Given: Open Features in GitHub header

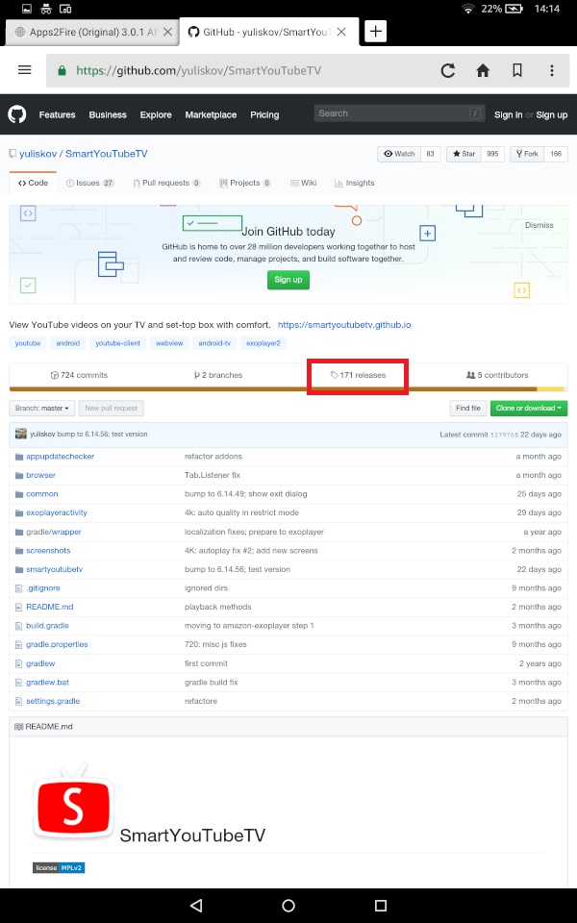Looking at the screenshot, I should 57,114.
